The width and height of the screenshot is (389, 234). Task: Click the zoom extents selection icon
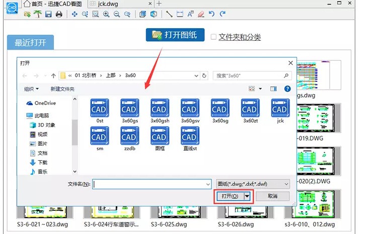(96, 14)
